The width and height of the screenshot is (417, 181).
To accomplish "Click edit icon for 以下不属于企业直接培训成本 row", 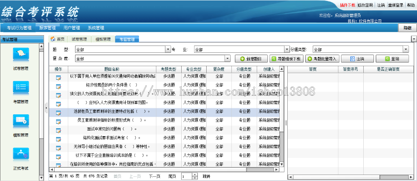I will coord(58,156).
